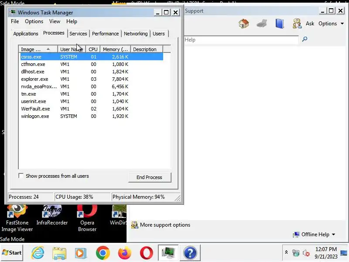349x262 pixels.
Task: Switch to Services tab
Action: (x=78, y=34)
